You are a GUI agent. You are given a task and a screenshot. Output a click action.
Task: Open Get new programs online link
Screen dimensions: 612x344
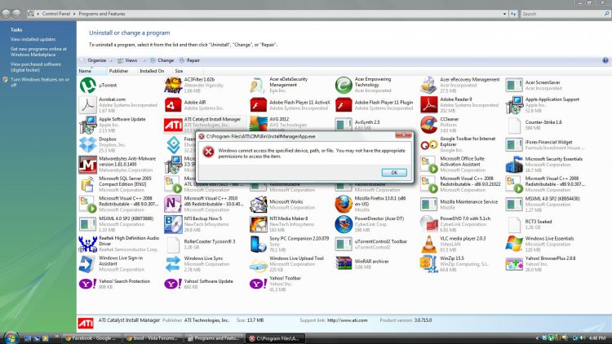(x=38, y=52)
